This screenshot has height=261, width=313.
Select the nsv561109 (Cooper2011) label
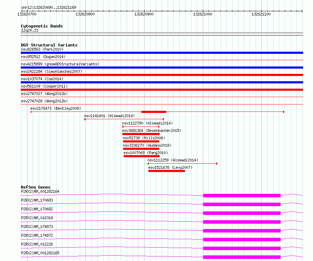(44, 86)
